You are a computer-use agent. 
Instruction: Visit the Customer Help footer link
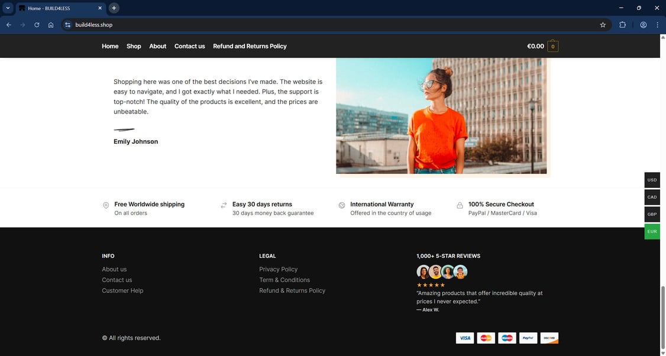[x=122, y=290]
